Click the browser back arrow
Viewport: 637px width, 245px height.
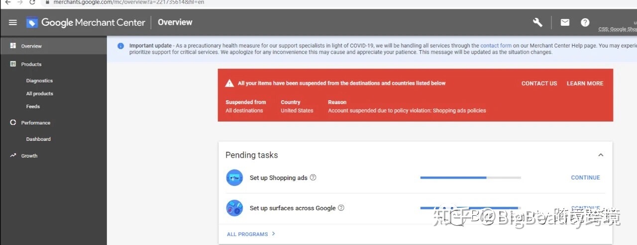tap(8, 2)
